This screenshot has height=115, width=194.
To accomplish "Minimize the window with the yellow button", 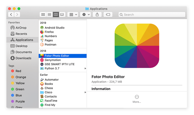I will click(14, 9).
